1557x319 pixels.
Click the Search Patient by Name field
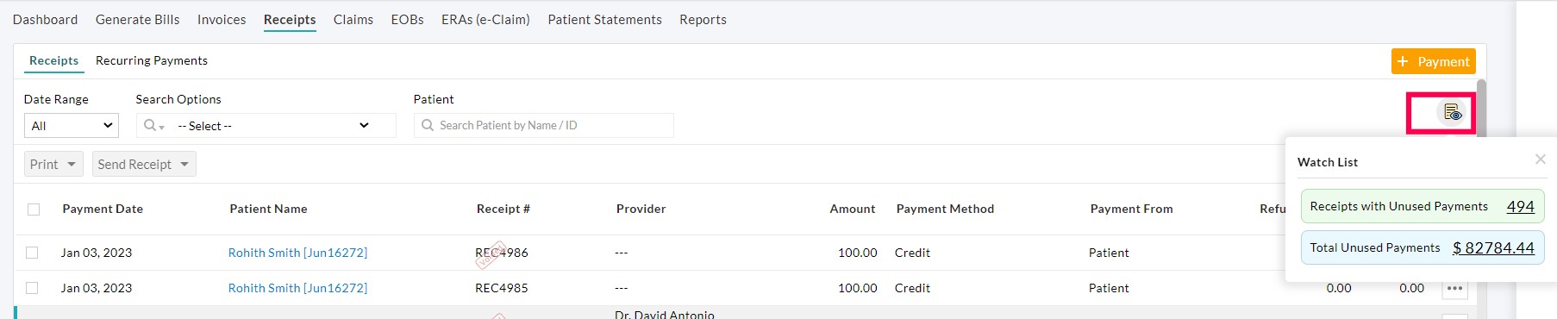coord(544,126)
